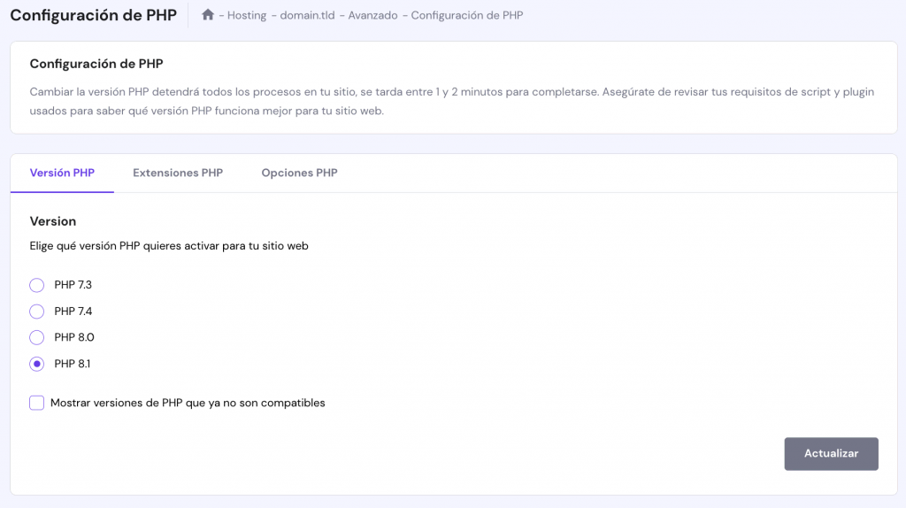Switch to the Versión PHP tab

coord(63,173)
